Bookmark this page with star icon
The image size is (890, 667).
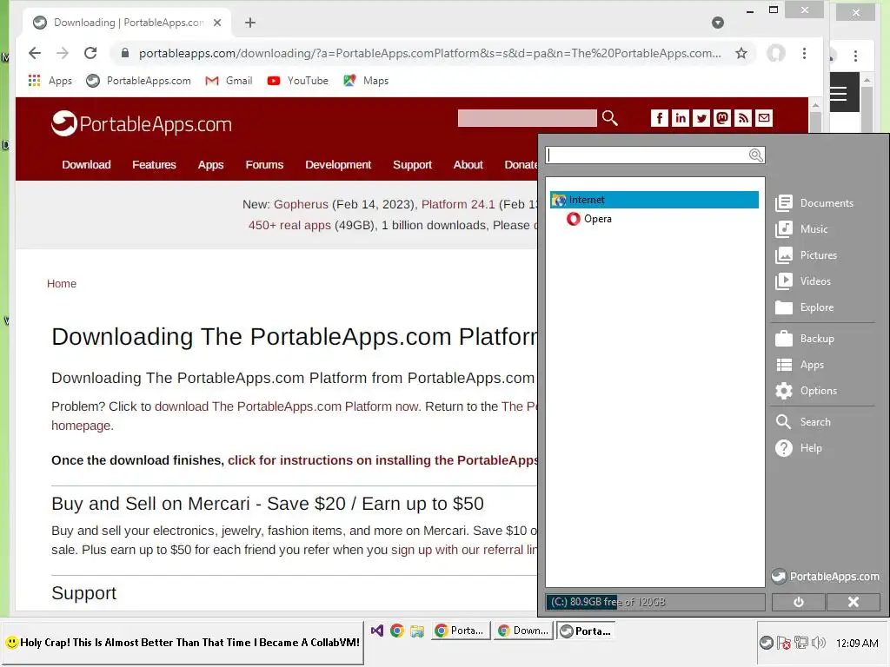click(741, 53)
